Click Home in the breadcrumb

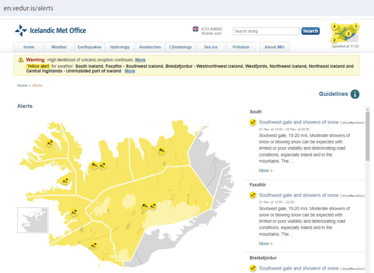tap(22, 85)
